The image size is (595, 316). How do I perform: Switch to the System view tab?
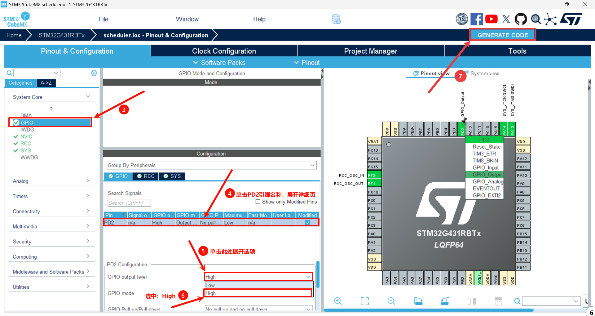click(484, 73)
